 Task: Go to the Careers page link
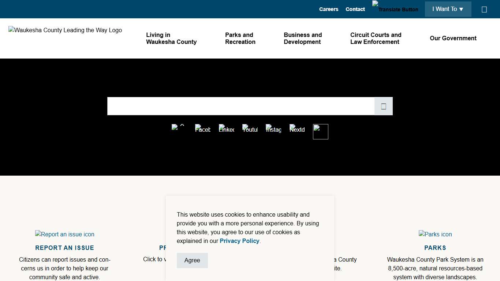click(328, 9)
